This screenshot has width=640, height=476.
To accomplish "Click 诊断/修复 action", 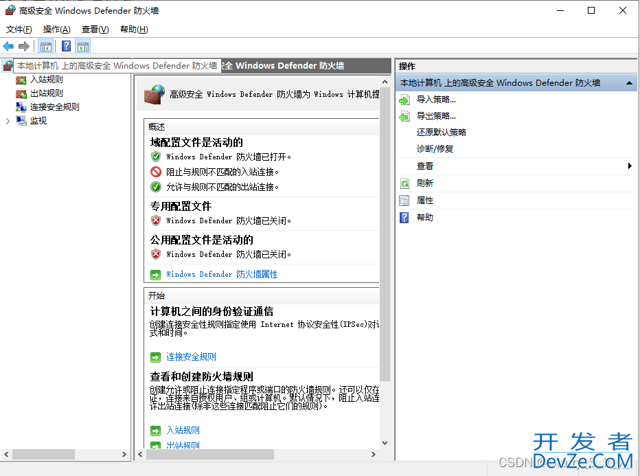I will 435,149.
